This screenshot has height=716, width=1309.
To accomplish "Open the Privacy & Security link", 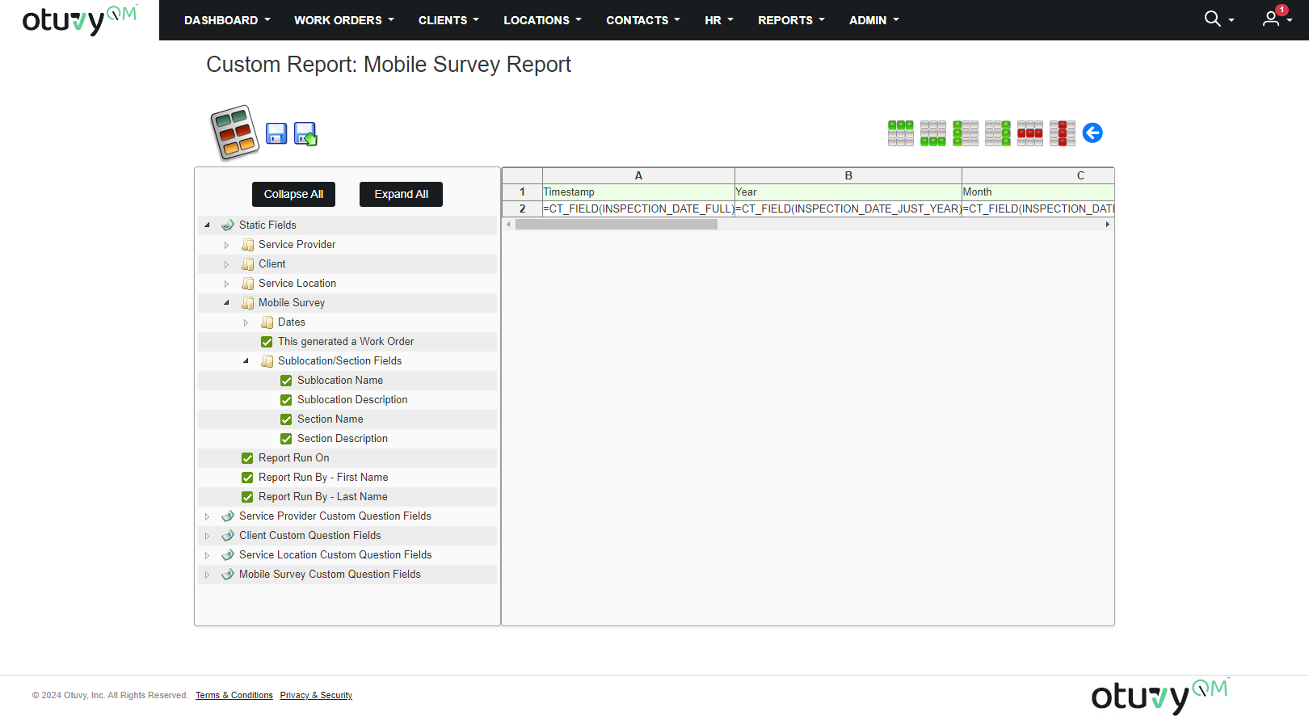I will [x=316, y=695].
